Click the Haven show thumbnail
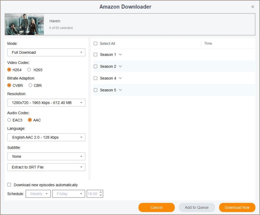The height and width of the screenshot is (215, 260). 24,24
